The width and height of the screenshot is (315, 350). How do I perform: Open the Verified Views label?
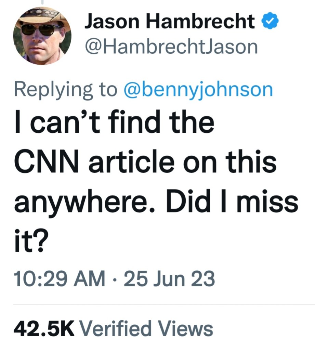tap(146, 329)
